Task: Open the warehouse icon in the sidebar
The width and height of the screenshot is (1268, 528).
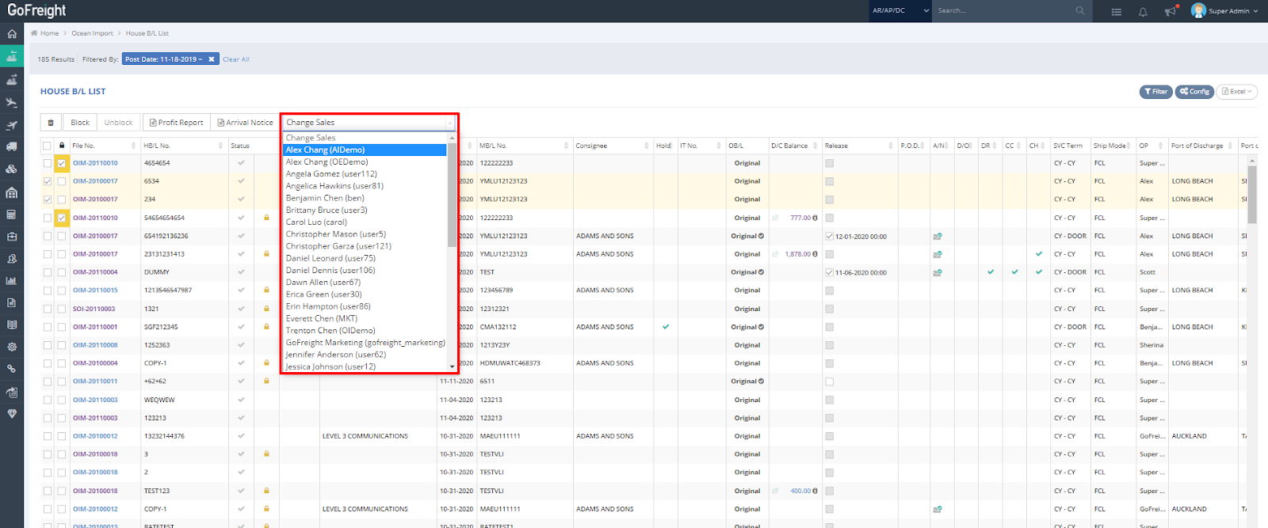Action: coord(12,192)
